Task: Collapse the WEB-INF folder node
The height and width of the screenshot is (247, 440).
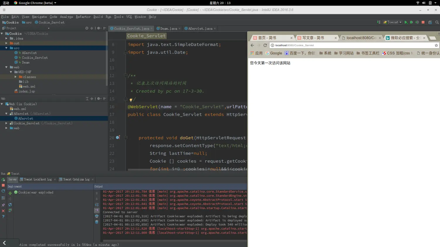Action: point(11,72)
